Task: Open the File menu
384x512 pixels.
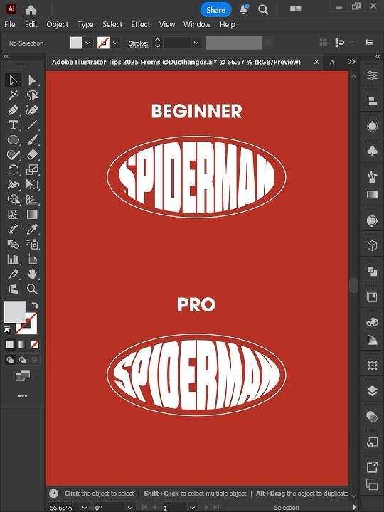Action: click(9, 24)
